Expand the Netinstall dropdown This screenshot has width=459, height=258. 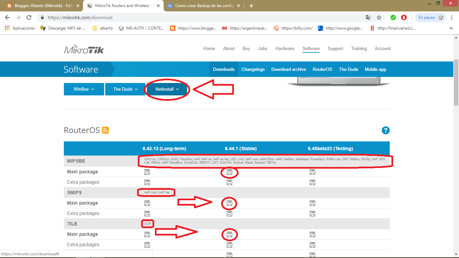pyautogui.click(x=167, y=89)
